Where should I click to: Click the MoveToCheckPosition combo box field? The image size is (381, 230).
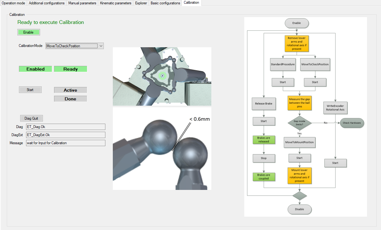pyautogui.click(x=71, y=46)
